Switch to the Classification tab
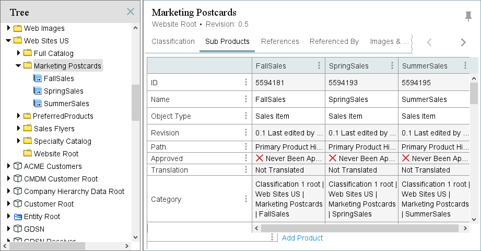481x251 pixels. click(173, 42)
